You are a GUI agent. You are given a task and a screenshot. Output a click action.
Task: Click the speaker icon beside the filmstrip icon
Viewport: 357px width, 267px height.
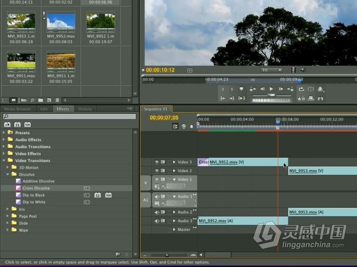[x=303, y=70]
